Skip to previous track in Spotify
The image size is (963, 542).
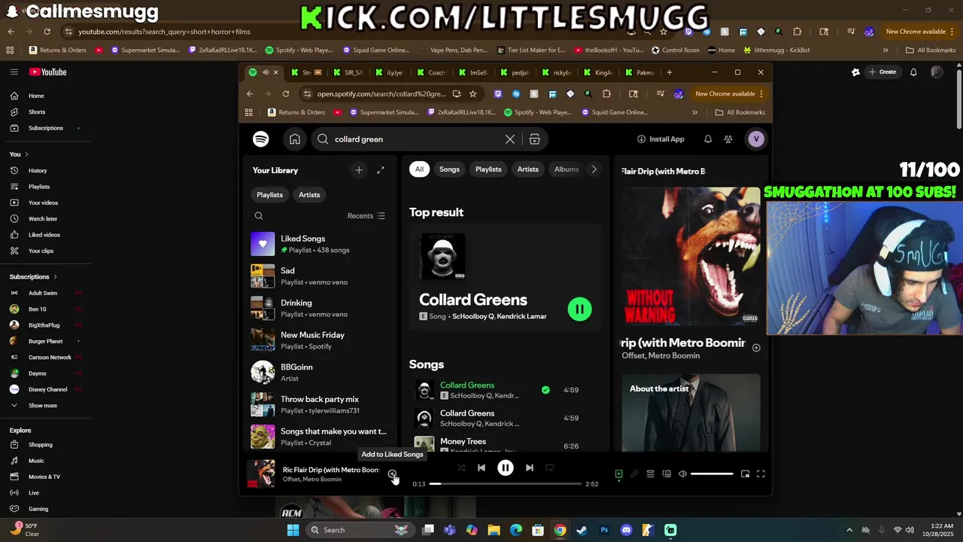point(481,467)
